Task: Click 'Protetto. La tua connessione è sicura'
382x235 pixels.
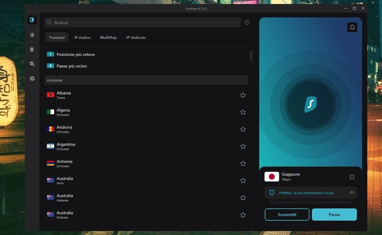Action: point(306,193)
